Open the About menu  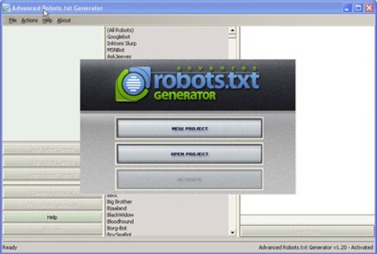pyautogui.click(x=64, y=21)
